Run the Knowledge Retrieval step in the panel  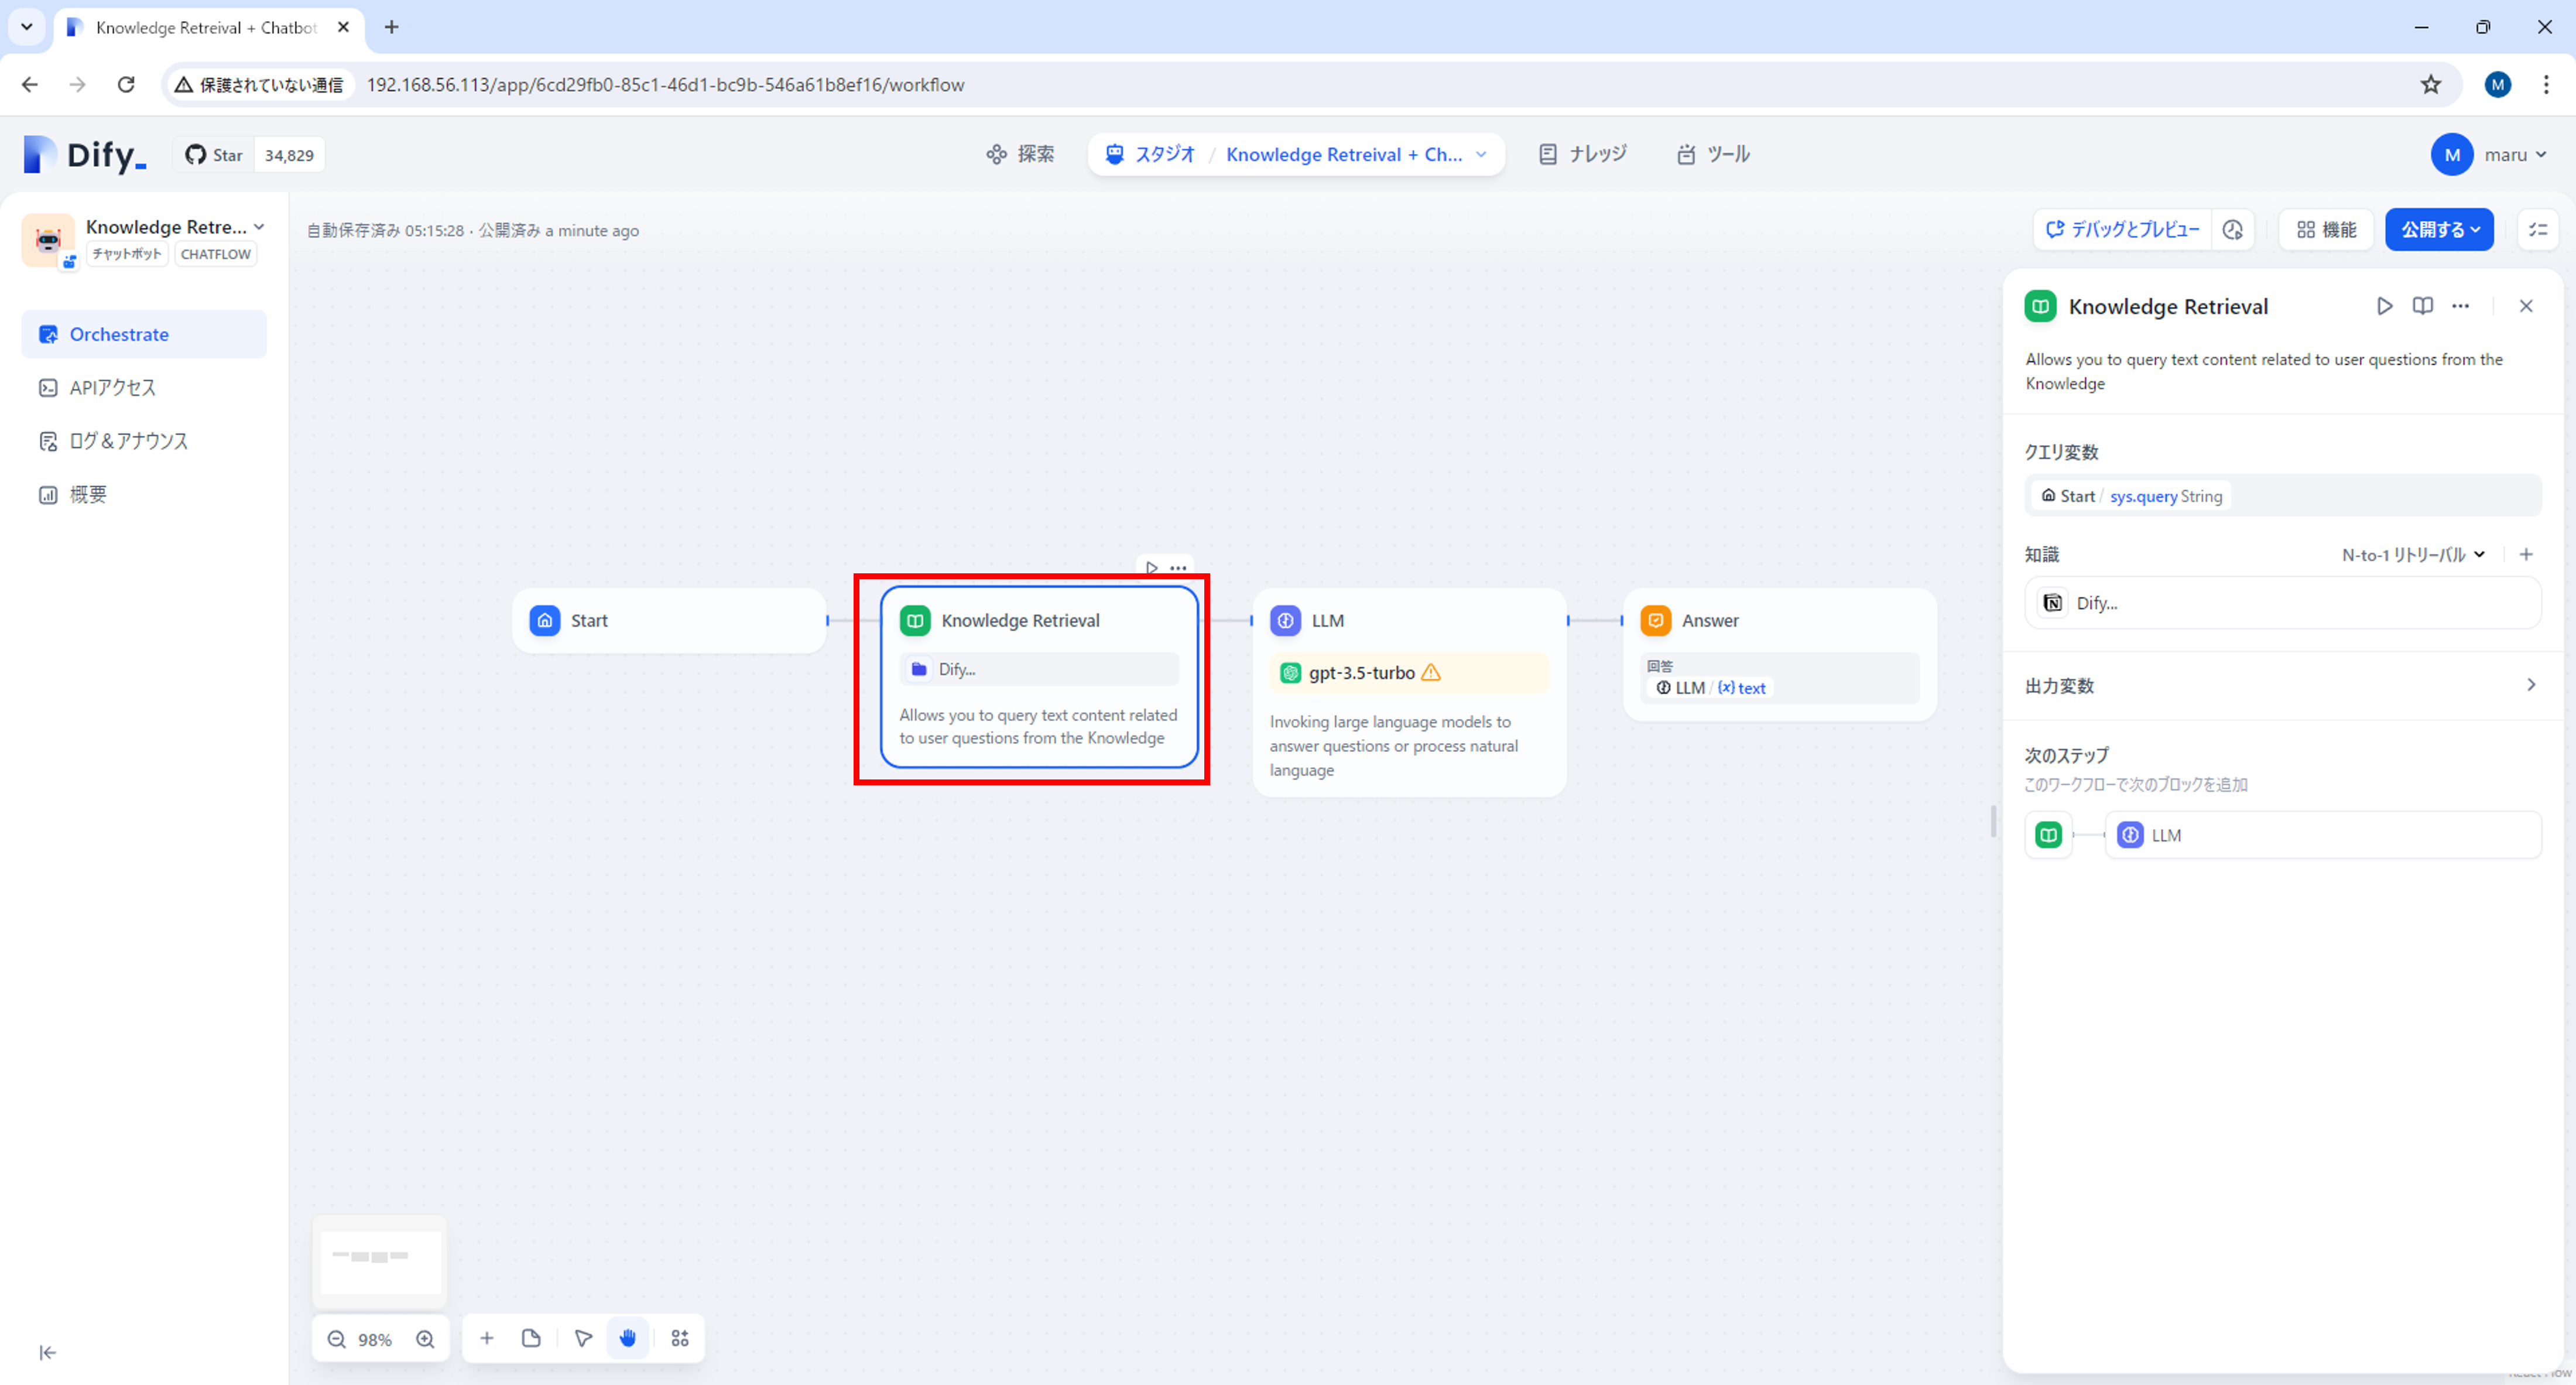2384,306
